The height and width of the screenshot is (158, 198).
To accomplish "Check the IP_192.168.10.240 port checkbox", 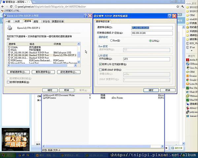I will [x=9, y=52].
